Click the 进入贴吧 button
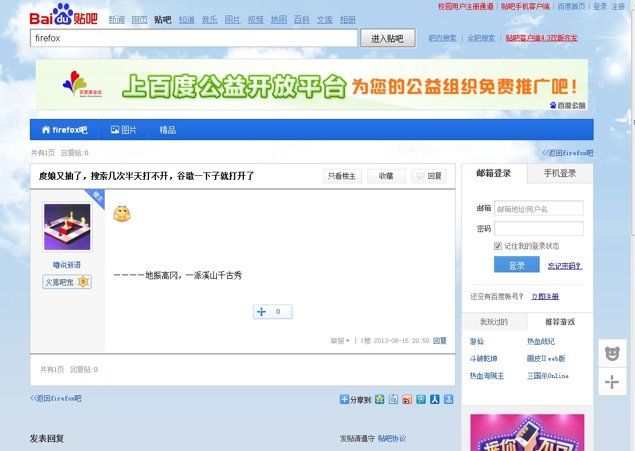Viewport: 635px width, 451px height. click(388, 38)
